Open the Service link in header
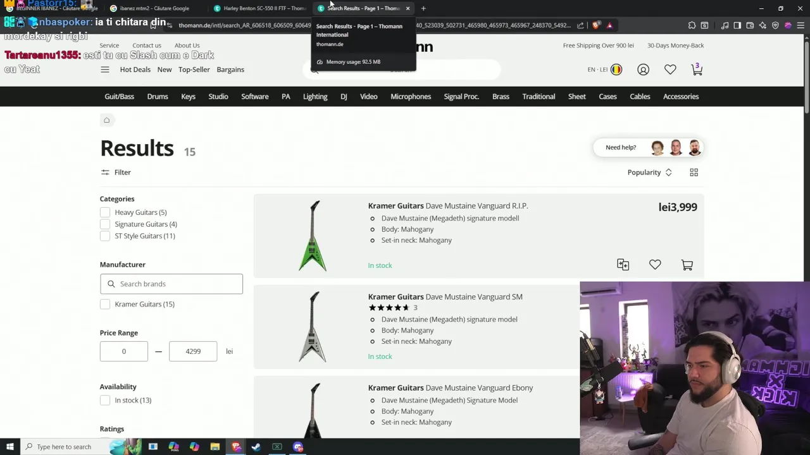Screen dimensions: 810x455 [109, 45]
